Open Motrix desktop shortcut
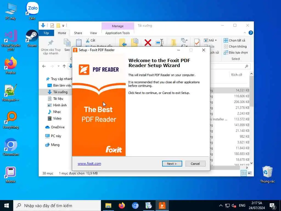This screenshot has width=281, height=211. pos(10,175)
